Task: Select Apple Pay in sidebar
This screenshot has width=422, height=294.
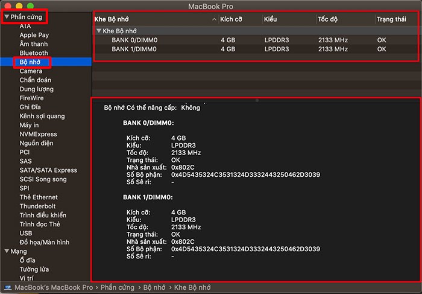Action: pos(34,35)
